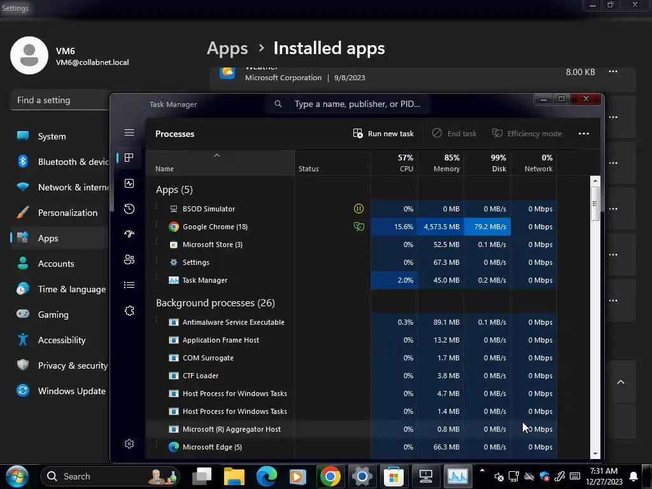Viewport: 652px width, 489px height.
Task: Open Startup apps icon in Task Manager sidebar
Action: 129,234
